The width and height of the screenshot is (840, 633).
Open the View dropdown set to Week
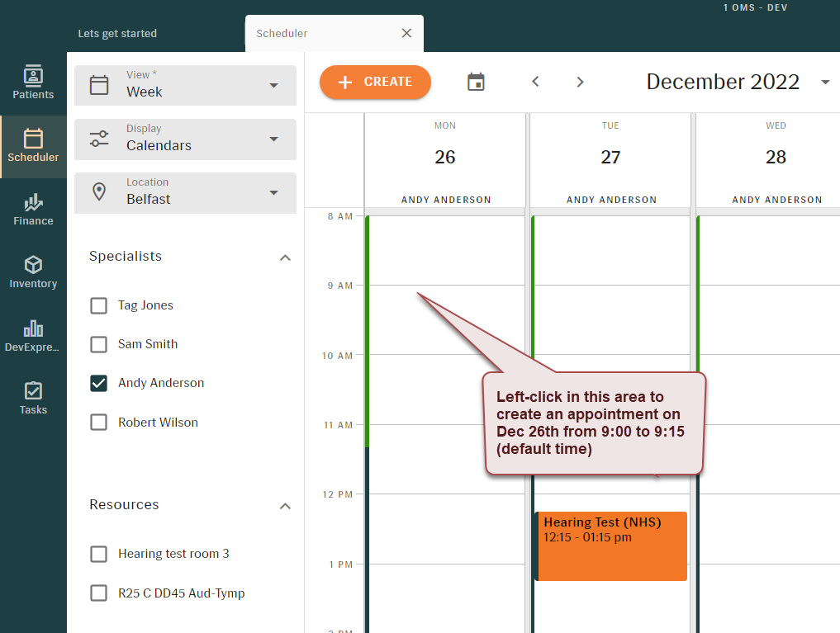[185, 86]
